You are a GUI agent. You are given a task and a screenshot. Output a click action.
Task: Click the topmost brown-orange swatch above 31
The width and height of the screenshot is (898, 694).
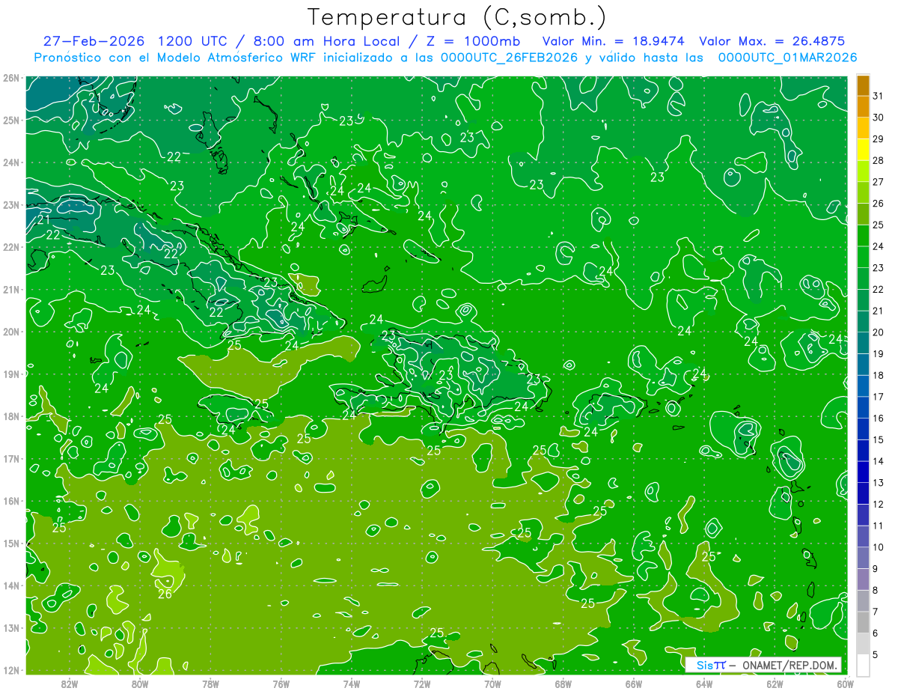pyautogui.click(x=863, y=85)
